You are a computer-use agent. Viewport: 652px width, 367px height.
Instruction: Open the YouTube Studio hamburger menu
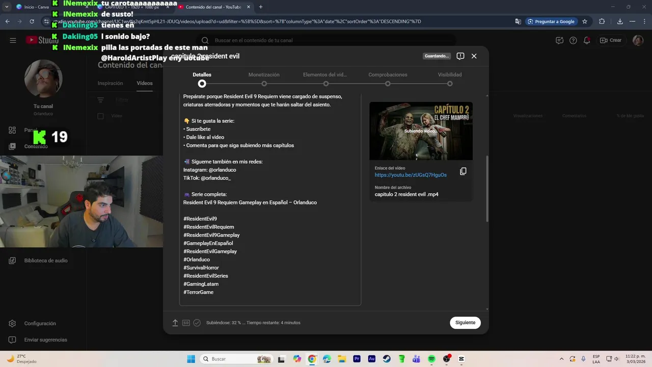pos(13,40)
